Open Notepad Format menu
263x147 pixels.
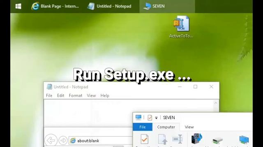coord(76,96)
